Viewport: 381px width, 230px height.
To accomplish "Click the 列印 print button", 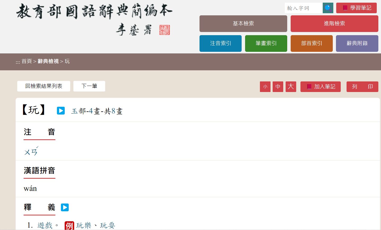I will point(362,87).
